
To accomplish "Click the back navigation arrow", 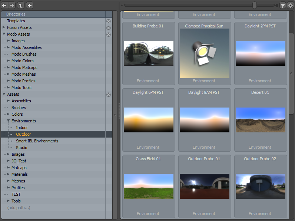I will (4, 6).
